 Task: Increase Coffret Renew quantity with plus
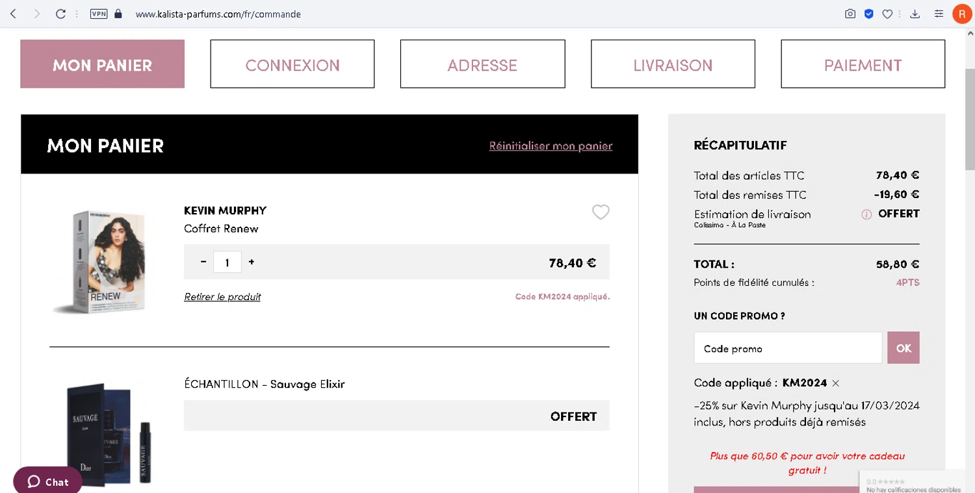coord(252,262)
